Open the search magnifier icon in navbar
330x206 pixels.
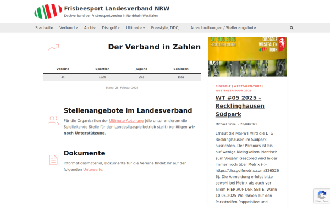click(x=291, y=28)
